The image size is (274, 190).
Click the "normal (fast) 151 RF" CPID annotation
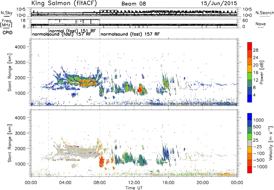(x=73, y=31)
